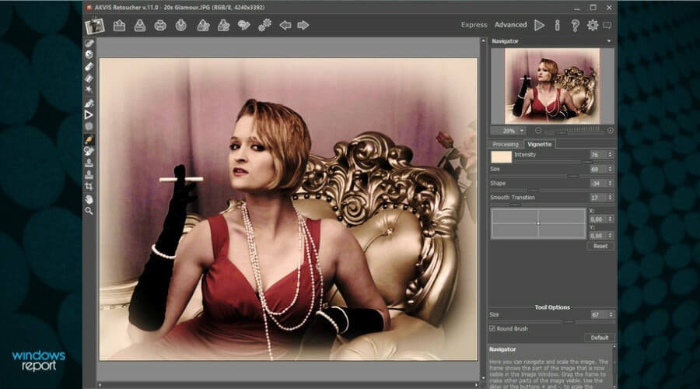Open program info with the 'i' icon
The image size is (700, 389).
[x=557, y=25]
